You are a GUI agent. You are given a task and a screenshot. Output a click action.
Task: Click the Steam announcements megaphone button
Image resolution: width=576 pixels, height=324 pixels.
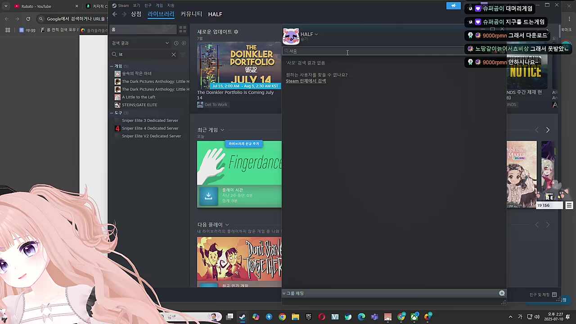pos(454,6)
